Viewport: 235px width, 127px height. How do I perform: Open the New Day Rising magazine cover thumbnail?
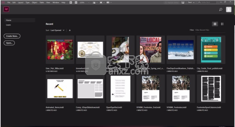pyautogui.click(x=151, y=50)
